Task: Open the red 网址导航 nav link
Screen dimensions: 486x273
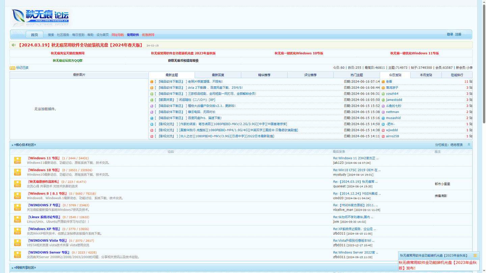Action: pos(118,35)
